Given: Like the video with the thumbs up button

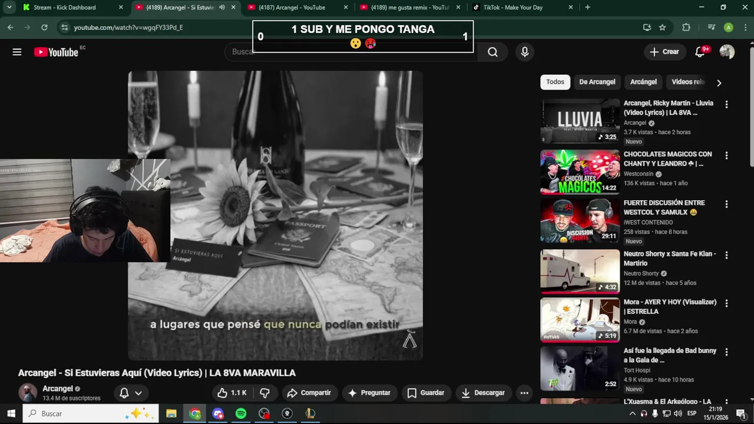Looking at the screenshot, I should [232, 393].
